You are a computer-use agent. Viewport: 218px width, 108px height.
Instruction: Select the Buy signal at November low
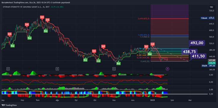[118, 63]
